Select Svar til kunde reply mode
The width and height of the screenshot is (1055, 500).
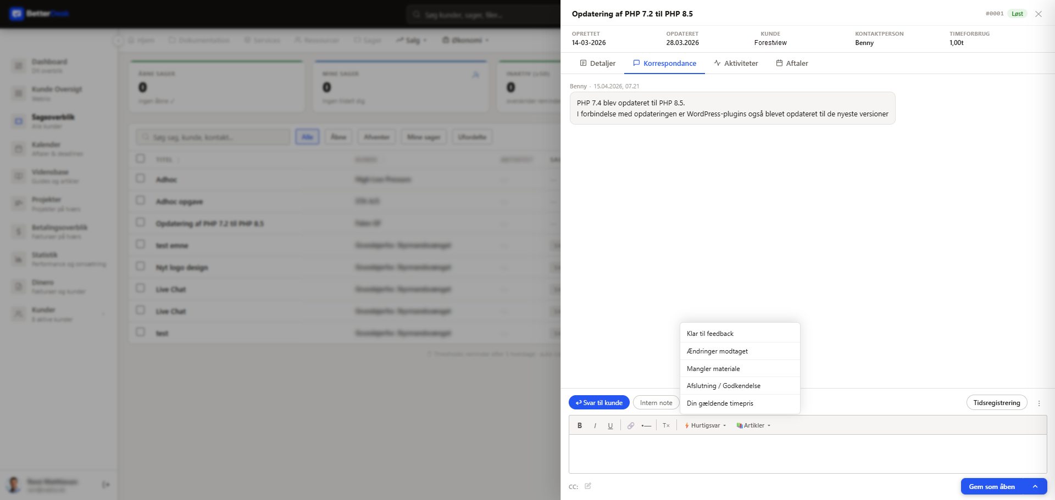pyautogui.click(x=599, y=402)
